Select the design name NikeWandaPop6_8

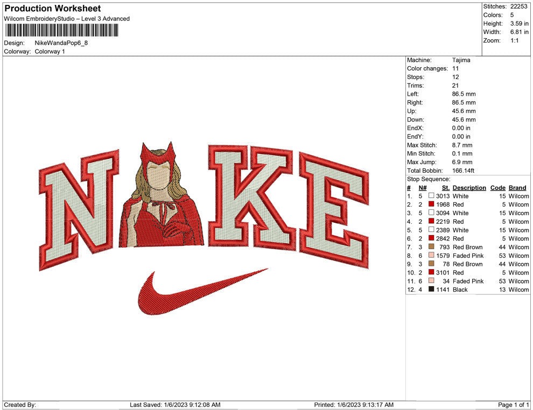pos(61,43)
